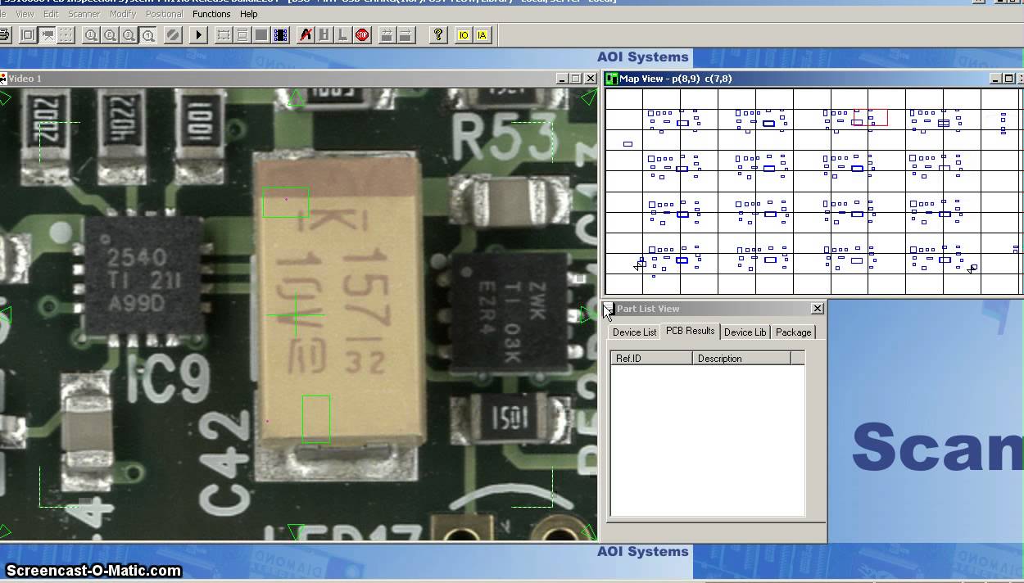This screenshot has width=1024, height=583.
Task: Open the View menu
Action: click(x=25, y=14)
